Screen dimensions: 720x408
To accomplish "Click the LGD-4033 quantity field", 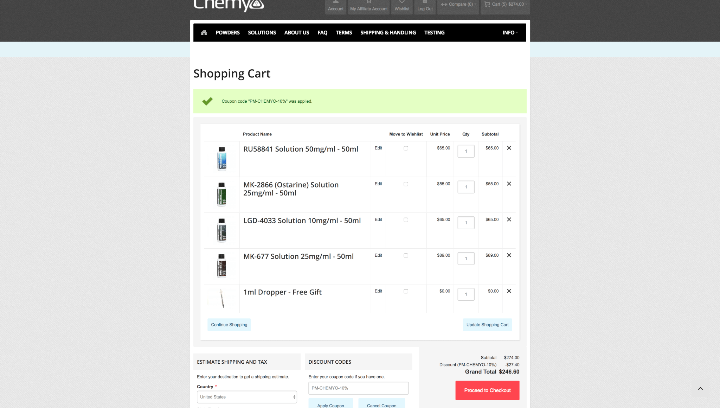I will point(466,223).
